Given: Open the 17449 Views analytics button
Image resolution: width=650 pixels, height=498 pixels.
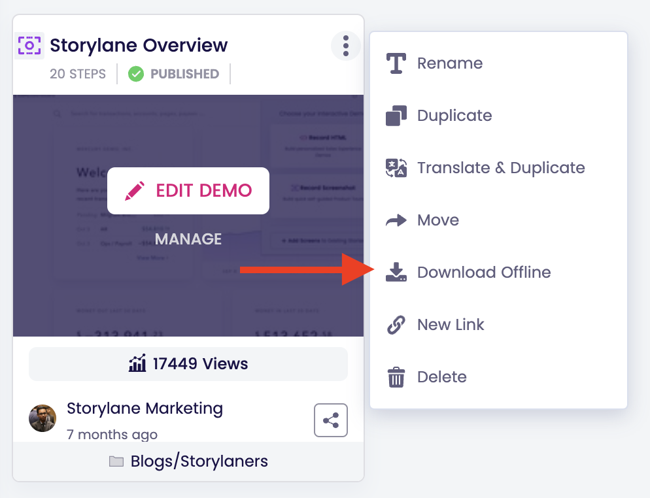Looking at the screenshot, I should (x=188, y=364).
